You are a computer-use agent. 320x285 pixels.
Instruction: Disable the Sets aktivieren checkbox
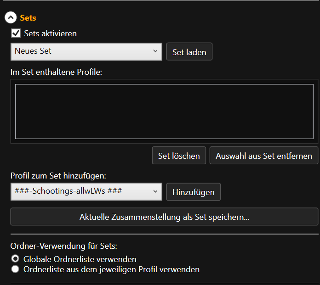tap(16, 33)
